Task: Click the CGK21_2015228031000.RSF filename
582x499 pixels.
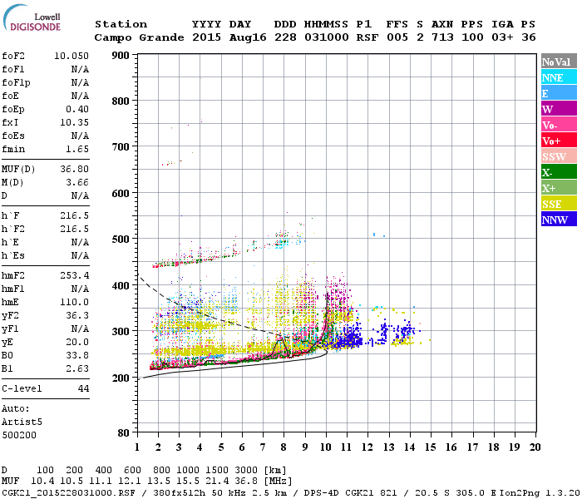Action: (x=68, y=492)
